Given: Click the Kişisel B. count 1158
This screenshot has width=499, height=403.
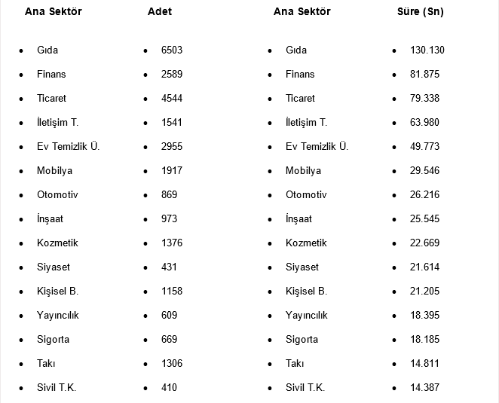Looking at the screenshot, I should tap(172, 292).
